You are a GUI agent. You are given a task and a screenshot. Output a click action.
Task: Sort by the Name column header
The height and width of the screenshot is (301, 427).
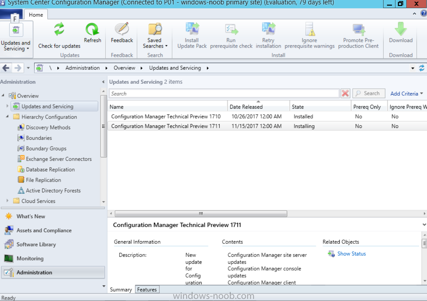pyautogui.click(x=167, y=107)
